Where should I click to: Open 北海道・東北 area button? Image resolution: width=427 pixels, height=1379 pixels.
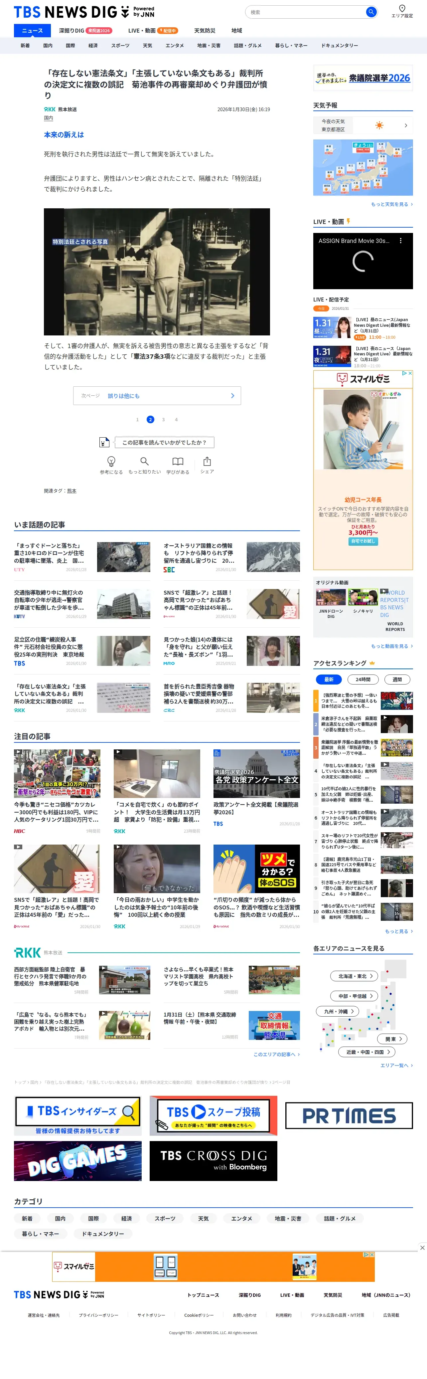(x=355, y=976)
